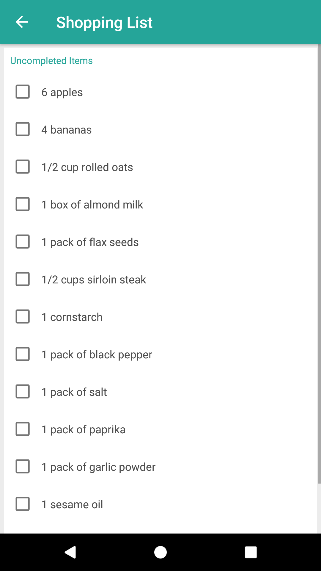Tap the back arrow in header
Viewport: 321px width, 571px height.
click(22, 22)
